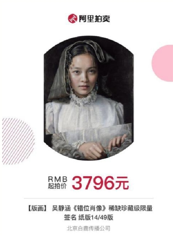Click the red Ali Auction logo icon
Image resolution: width=173 pixels, height=236 pixels.
[73, 18]
